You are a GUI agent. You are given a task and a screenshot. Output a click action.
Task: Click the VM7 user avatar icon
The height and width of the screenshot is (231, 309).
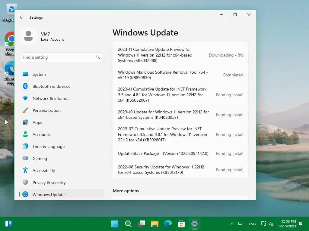28,36
